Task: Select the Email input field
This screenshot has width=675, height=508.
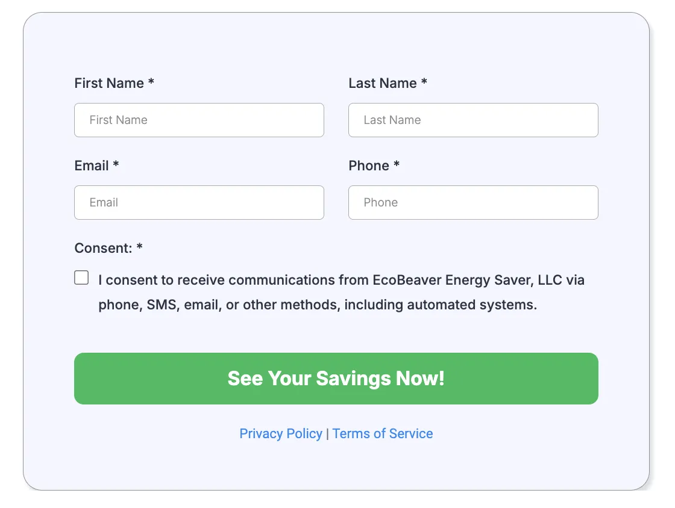Action: (199, 202)
